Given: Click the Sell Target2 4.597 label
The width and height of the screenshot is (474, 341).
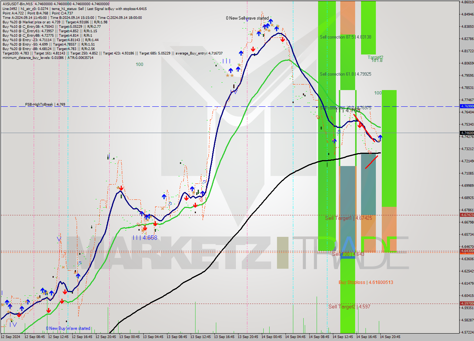Looking at the screenshot, I should (x=349, y=307).
